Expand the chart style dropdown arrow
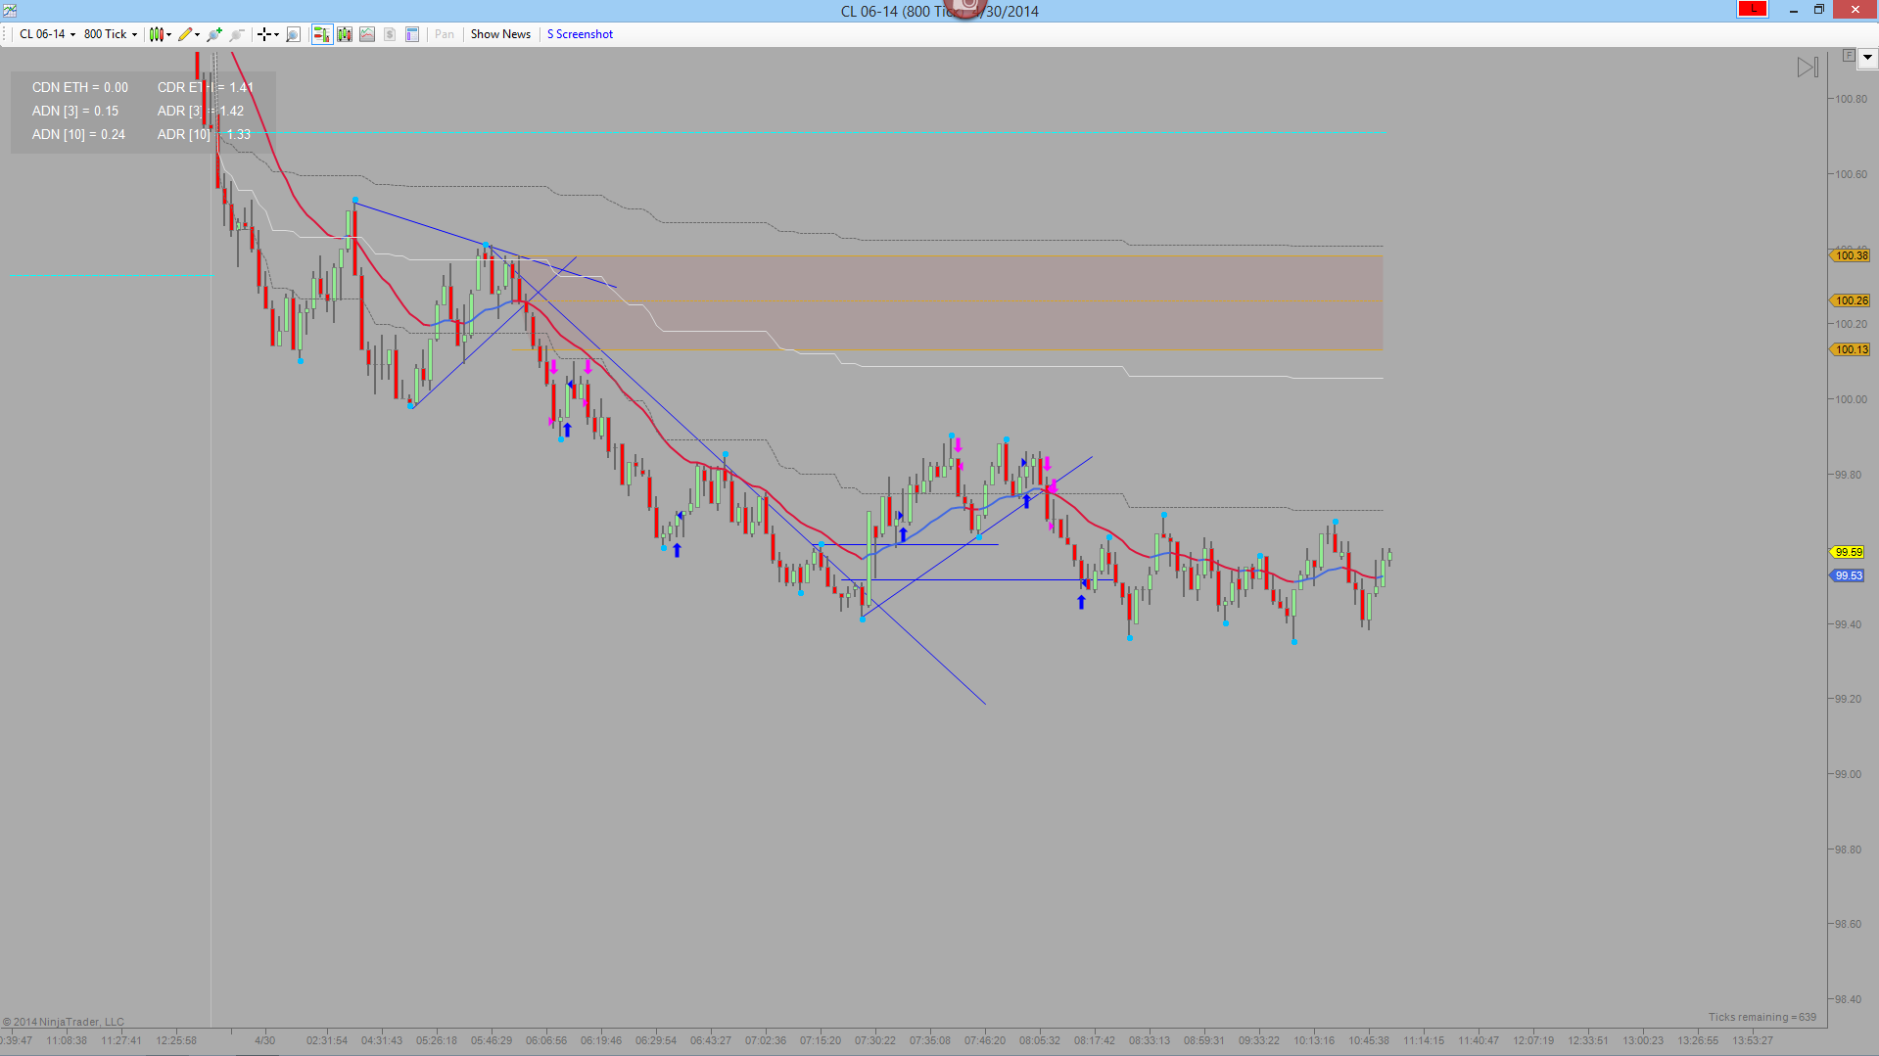 pyautogui.click(x=169, y=34)
